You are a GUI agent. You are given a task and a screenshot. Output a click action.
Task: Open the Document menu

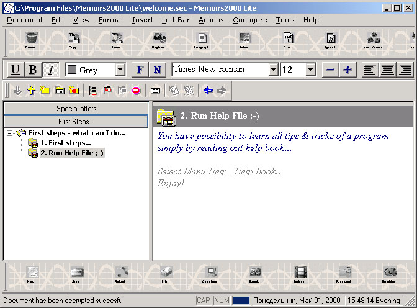[x=25, y=20]
